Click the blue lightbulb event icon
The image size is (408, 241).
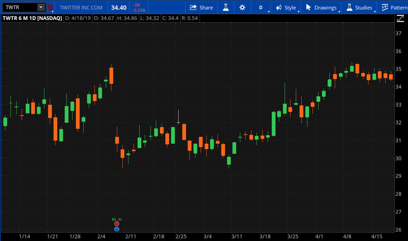point(117,229)
